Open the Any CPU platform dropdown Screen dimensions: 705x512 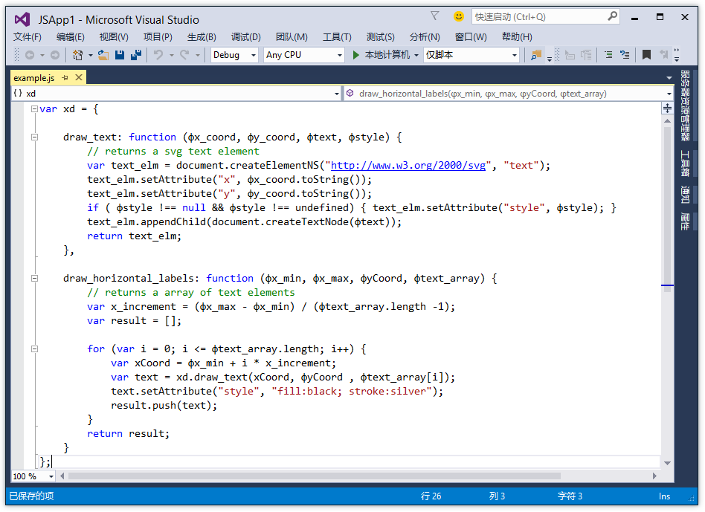(303, 55)
